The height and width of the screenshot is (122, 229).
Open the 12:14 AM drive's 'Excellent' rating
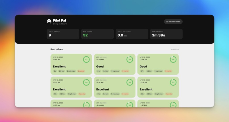click(103, 89)
